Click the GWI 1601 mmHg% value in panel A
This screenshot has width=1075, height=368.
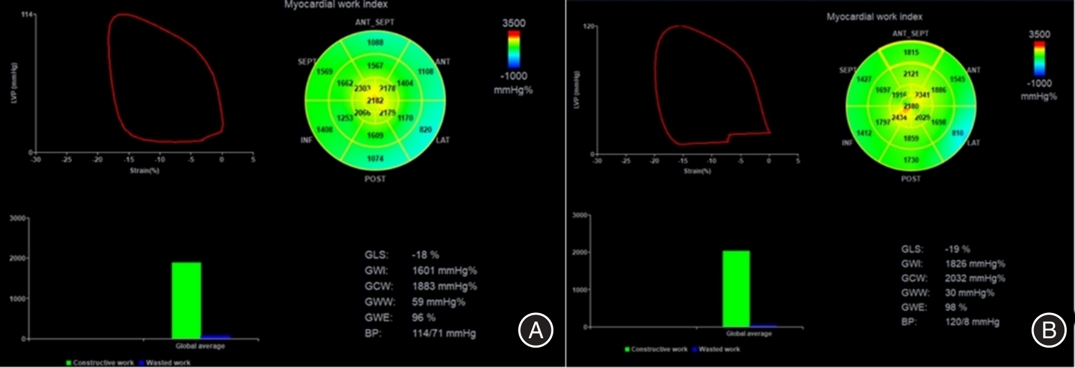(444, 271)
